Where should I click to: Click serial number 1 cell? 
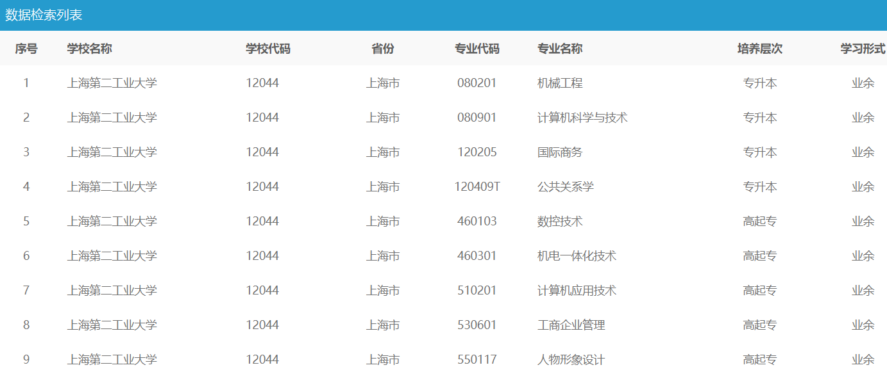coord(26,83)
